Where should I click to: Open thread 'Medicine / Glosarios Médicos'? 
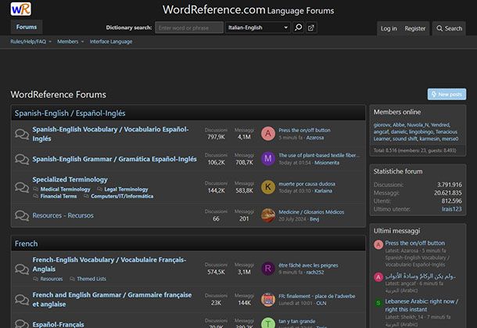click(x=311, y=212)
